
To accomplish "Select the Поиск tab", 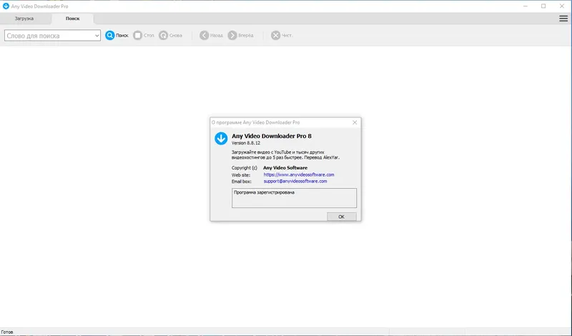I will point(73,19).
